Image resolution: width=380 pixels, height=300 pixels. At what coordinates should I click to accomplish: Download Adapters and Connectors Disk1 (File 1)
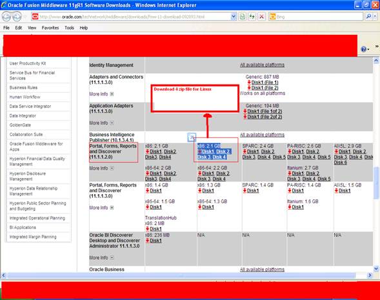pos(265,83)
